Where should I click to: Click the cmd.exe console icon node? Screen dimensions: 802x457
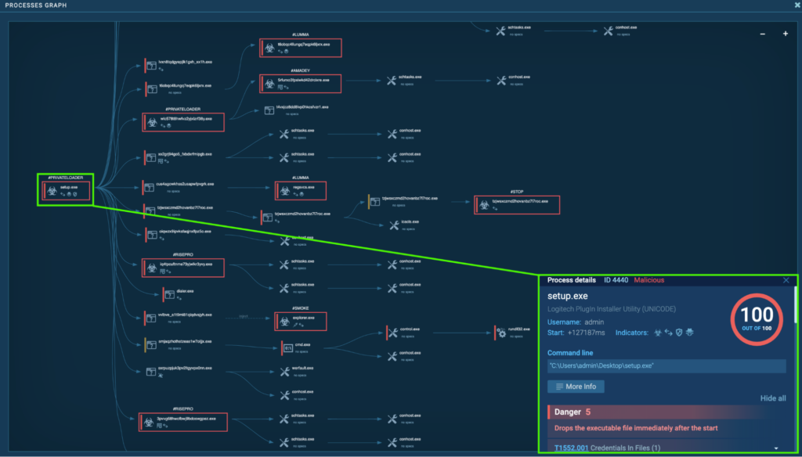coord(287,347)
